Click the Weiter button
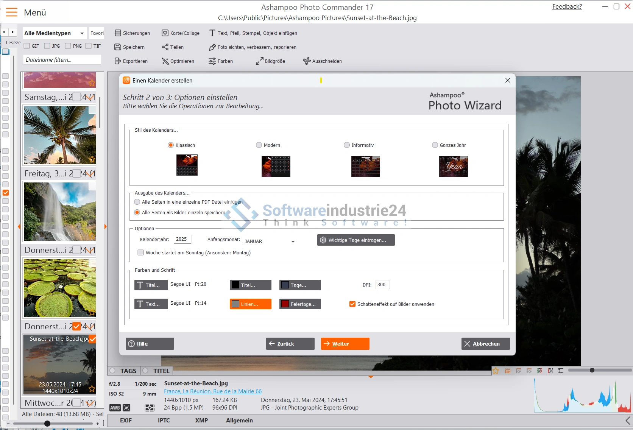 coord(345,344)
